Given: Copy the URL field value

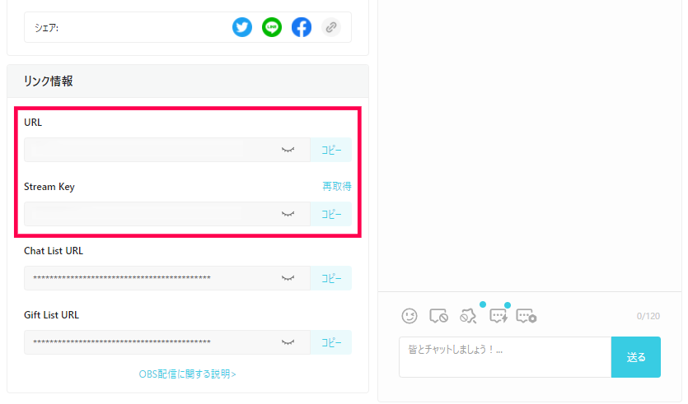Looking at the screenshot, I should point(331,150).
